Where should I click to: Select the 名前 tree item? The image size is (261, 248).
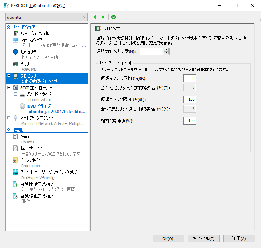click(x=47, y=139)
